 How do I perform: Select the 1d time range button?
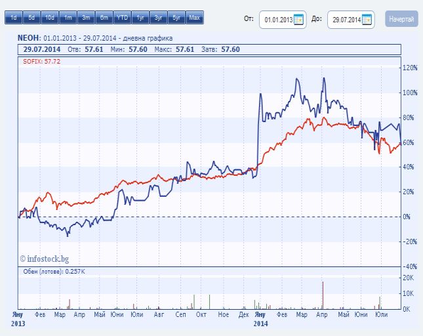point(14,18)
